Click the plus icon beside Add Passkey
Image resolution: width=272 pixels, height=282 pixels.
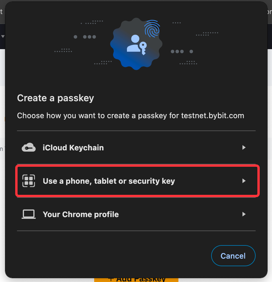tap(111, 279)
